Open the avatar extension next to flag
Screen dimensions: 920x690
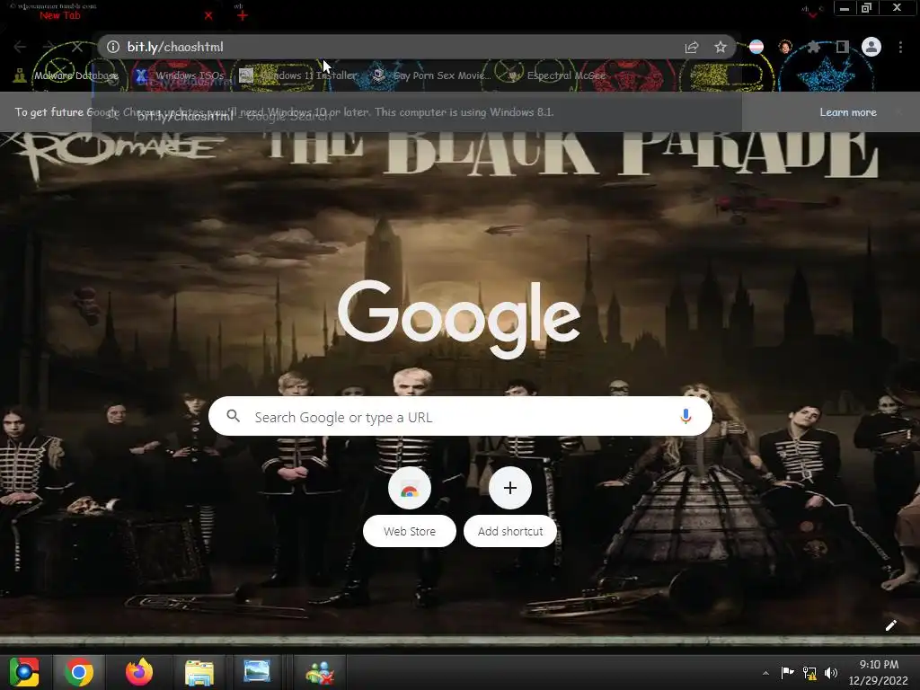pyautogui.click(x=785, y=47)
